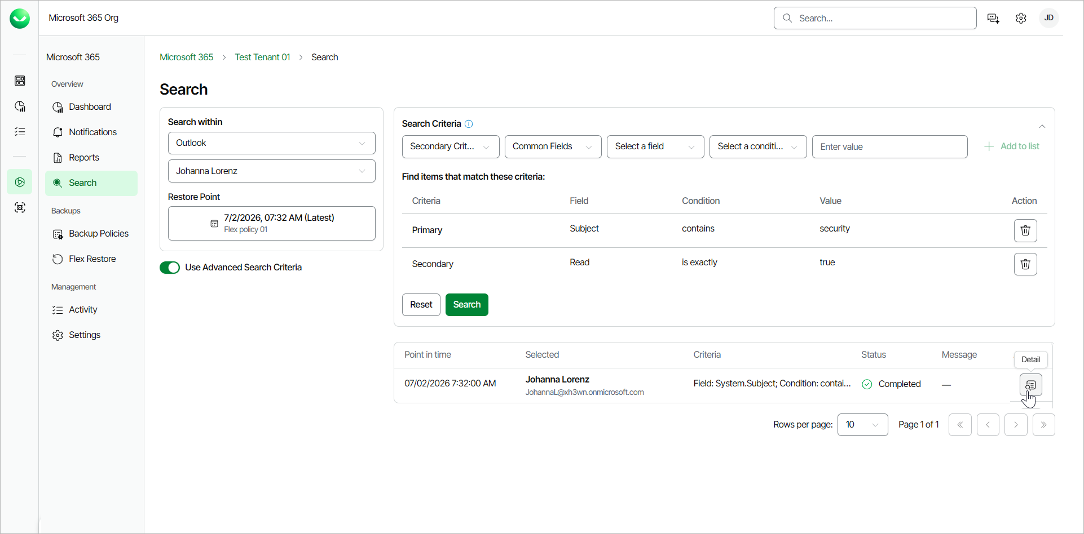Click the green Search button
This screenshot has height=534, width=1084.
pyautogui.click(x=467, y=305)
